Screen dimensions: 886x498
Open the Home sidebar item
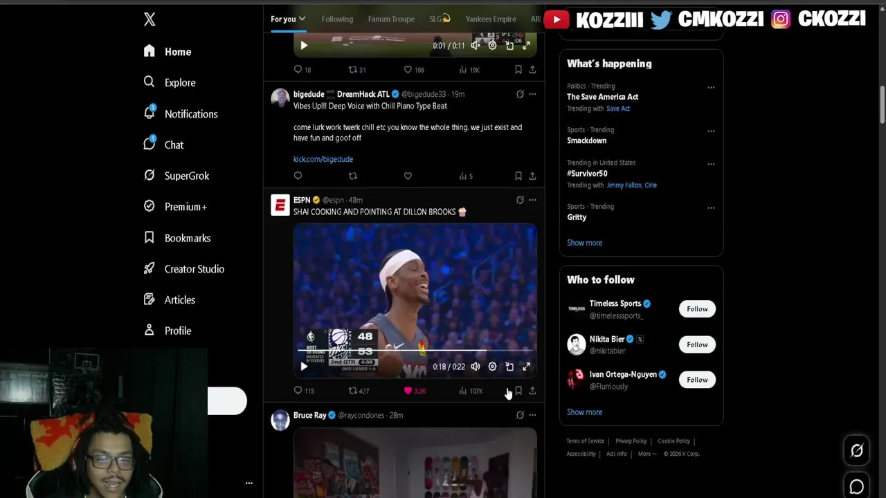click(168, 52)
